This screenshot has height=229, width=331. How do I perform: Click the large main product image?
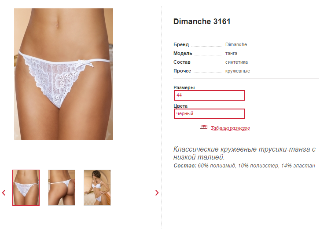63,74
